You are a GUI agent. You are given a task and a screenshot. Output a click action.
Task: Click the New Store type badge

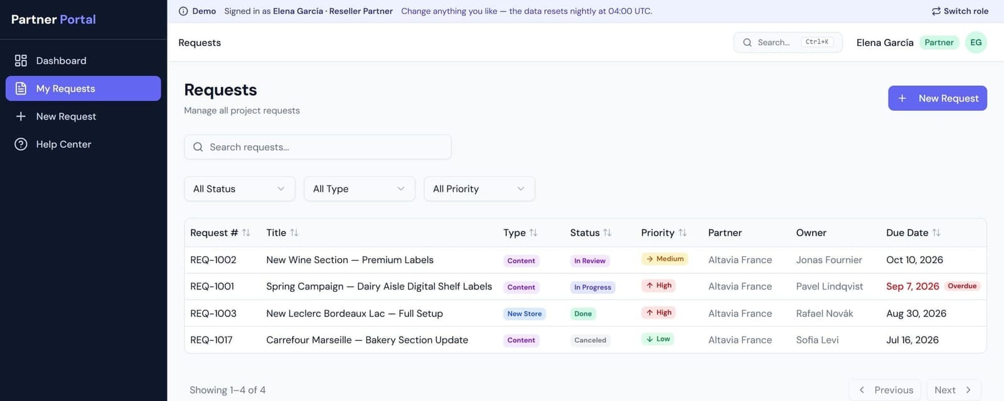[x=525, y=314]
